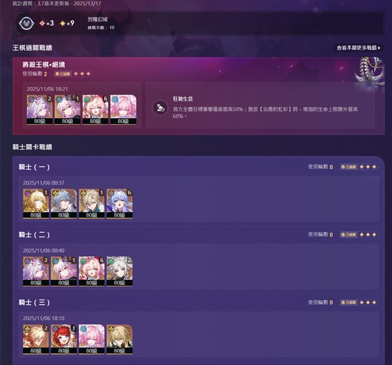Viewport: 392px width, 365px height.
Task: Select the first character in 將殺王棋•絕境 team
Action: point(39,109)
